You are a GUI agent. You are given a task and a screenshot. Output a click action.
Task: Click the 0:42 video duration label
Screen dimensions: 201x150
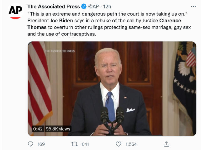(x=38, y=129)
